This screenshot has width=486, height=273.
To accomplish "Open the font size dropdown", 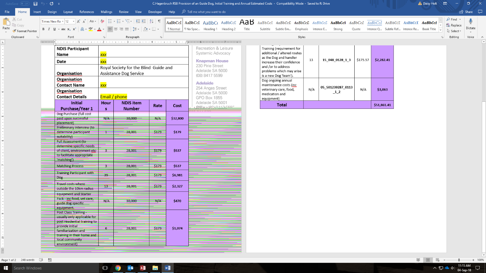I will point(73,21).
